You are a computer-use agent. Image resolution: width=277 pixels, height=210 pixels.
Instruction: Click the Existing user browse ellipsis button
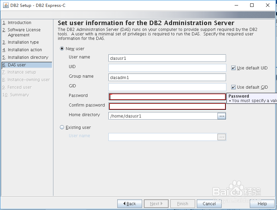pos(222,137)
